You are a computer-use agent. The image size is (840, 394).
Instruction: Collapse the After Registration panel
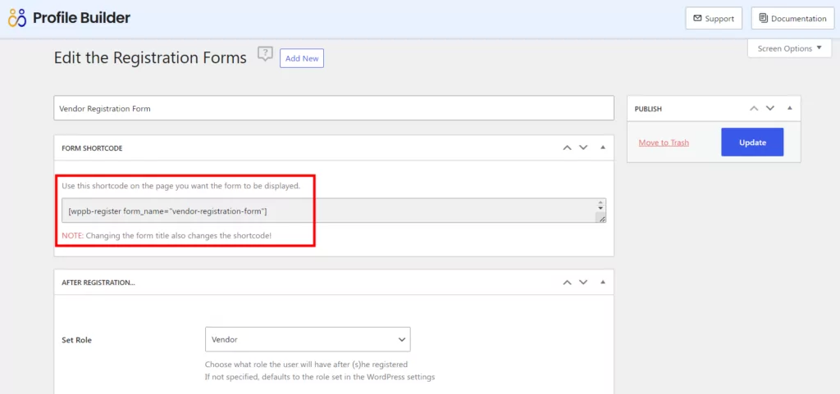[x=603, y=283]
